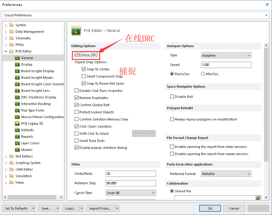Enable Double Click Runs Inspector
This screenshot has height=215, width=272.
coord(76,91)
